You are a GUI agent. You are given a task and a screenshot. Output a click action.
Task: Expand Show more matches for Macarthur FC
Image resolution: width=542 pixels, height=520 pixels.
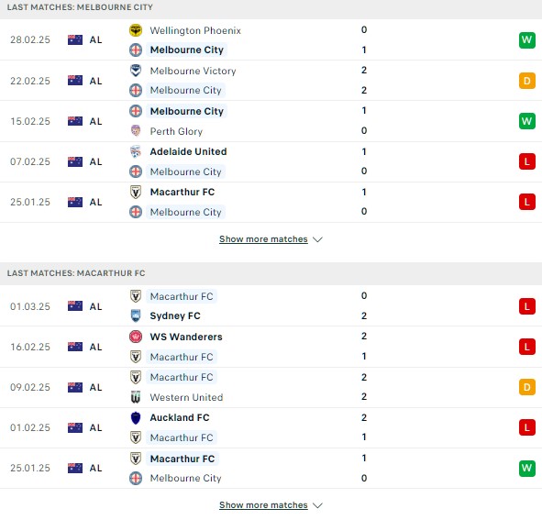pyautogui.click(x=263, y=505)
